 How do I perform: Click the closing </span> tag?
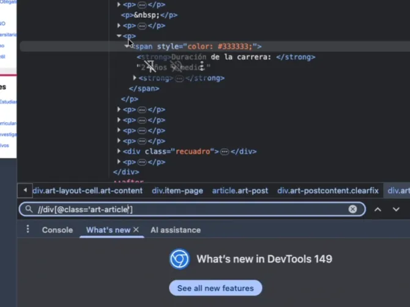(x=144, y=88)
